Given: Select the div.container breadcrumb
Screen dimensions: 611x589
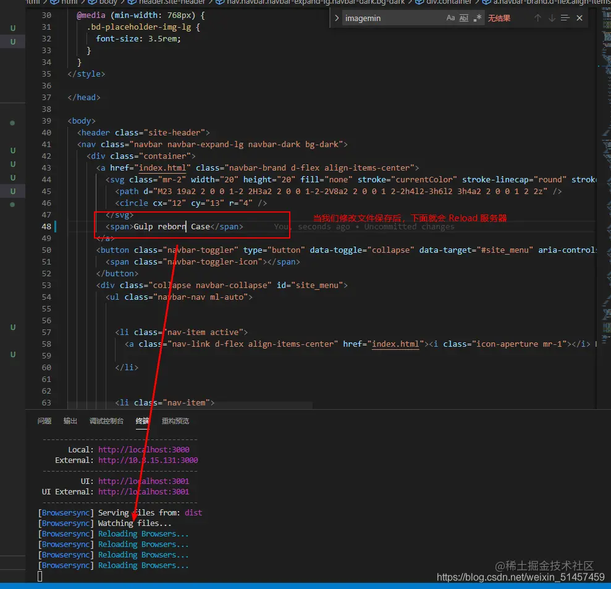Looking at the screenshot, I should click(x=444, y=2).
